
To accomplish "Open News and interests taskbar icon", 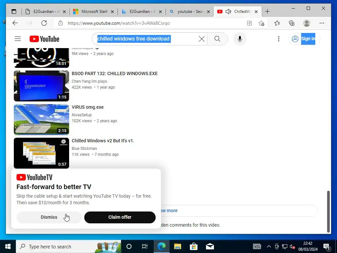I will point(257,246).
